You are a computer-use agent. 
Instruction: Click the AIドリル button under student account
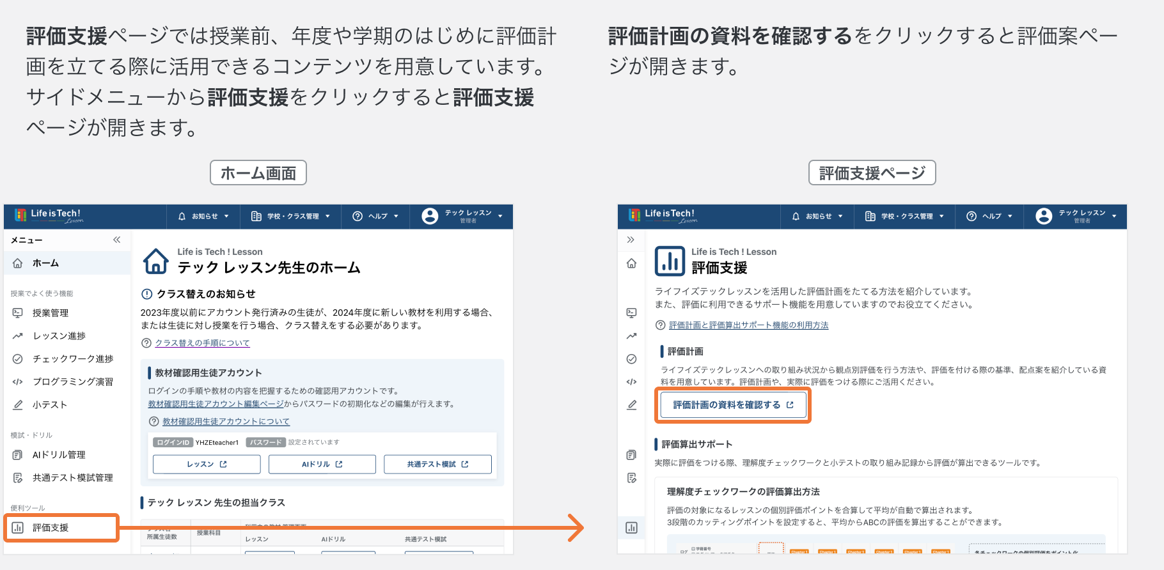pos(322,464)
